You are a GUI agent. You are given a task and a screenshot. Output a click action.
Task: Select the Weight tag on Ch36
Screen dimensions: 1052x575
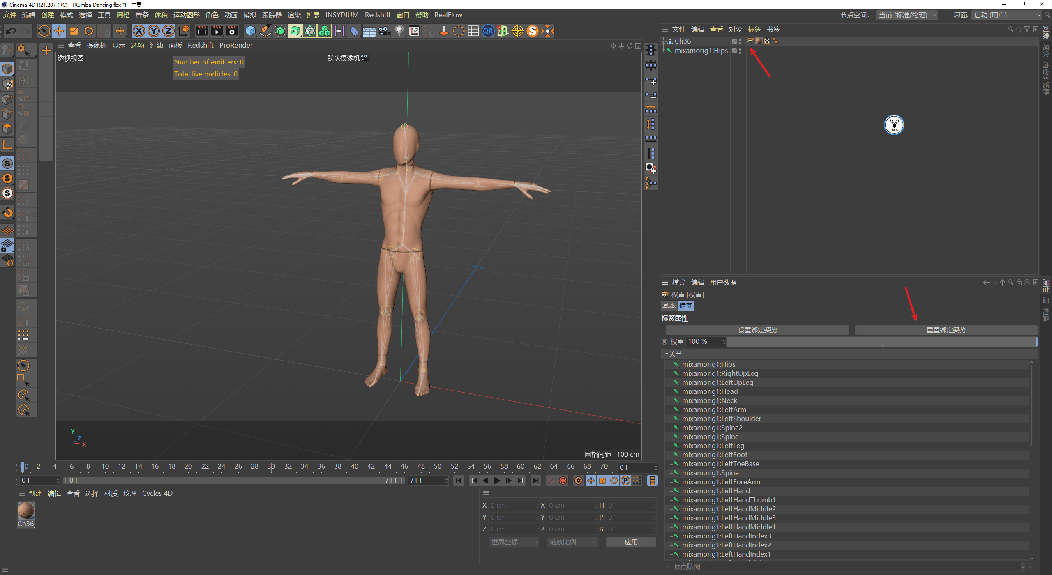(x=750, y=41)
